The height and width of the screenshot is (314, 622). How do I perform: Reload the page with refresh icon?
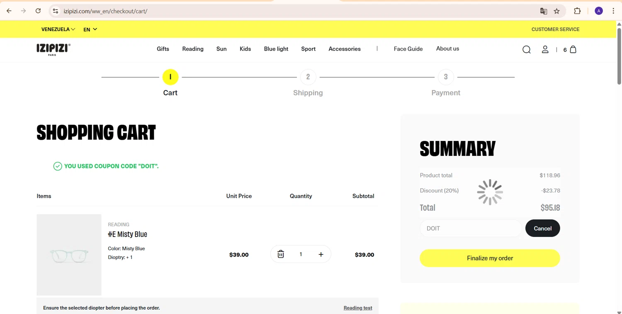pyautogui.click(x=38, y=11)
